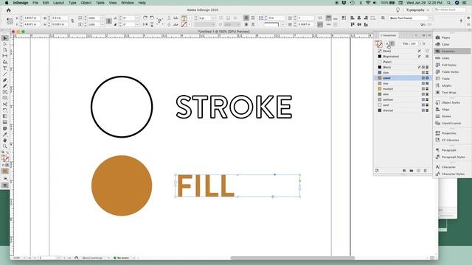Screen dimensions: 472x265
Task: Open the Pages panel
Action: click(445, 38)
